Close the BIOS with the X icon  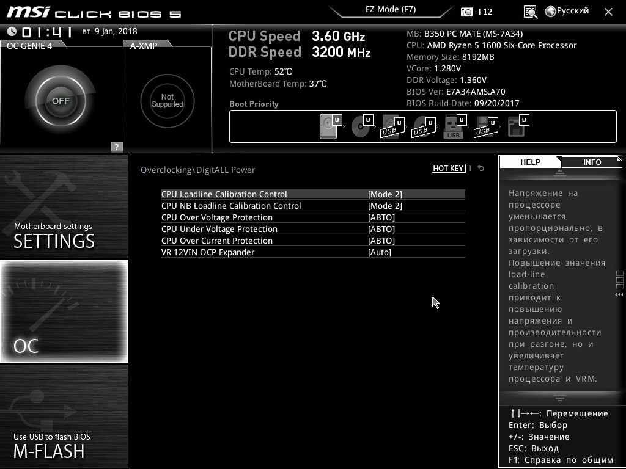(608, 12)
